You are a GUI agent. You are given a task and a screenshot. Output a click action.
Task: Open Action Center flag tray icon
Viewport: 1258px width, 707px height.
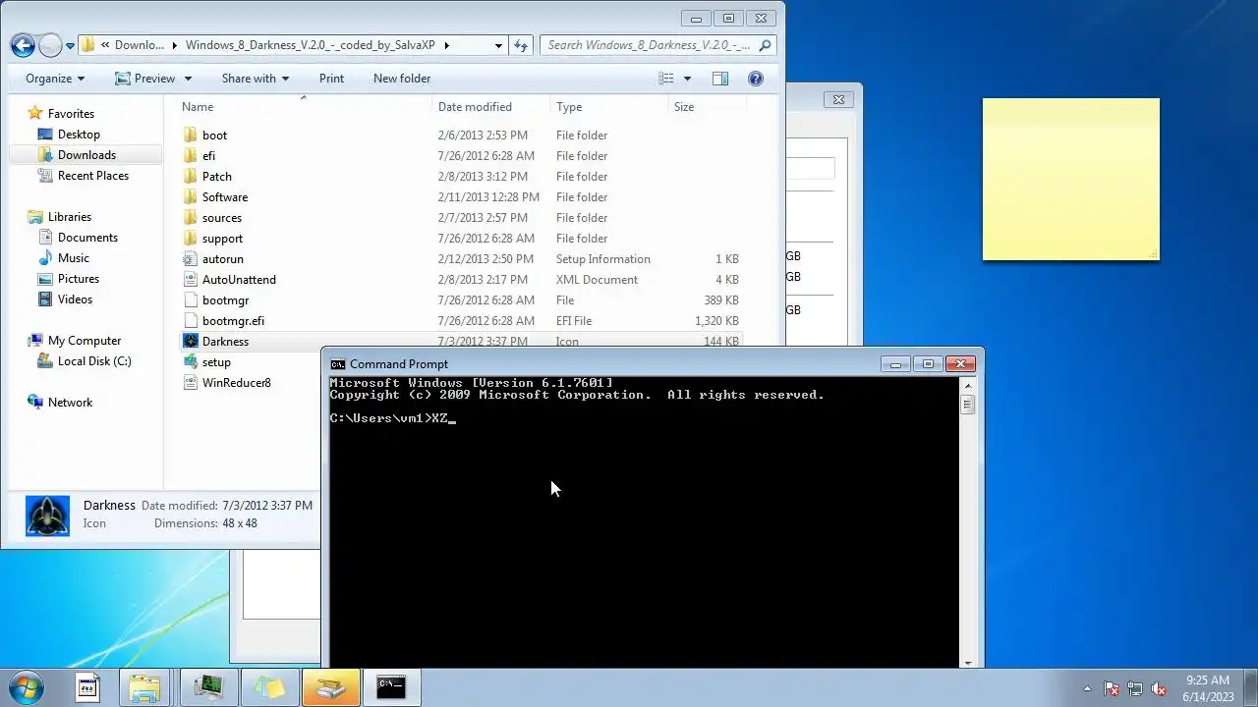coord(1112,688)
